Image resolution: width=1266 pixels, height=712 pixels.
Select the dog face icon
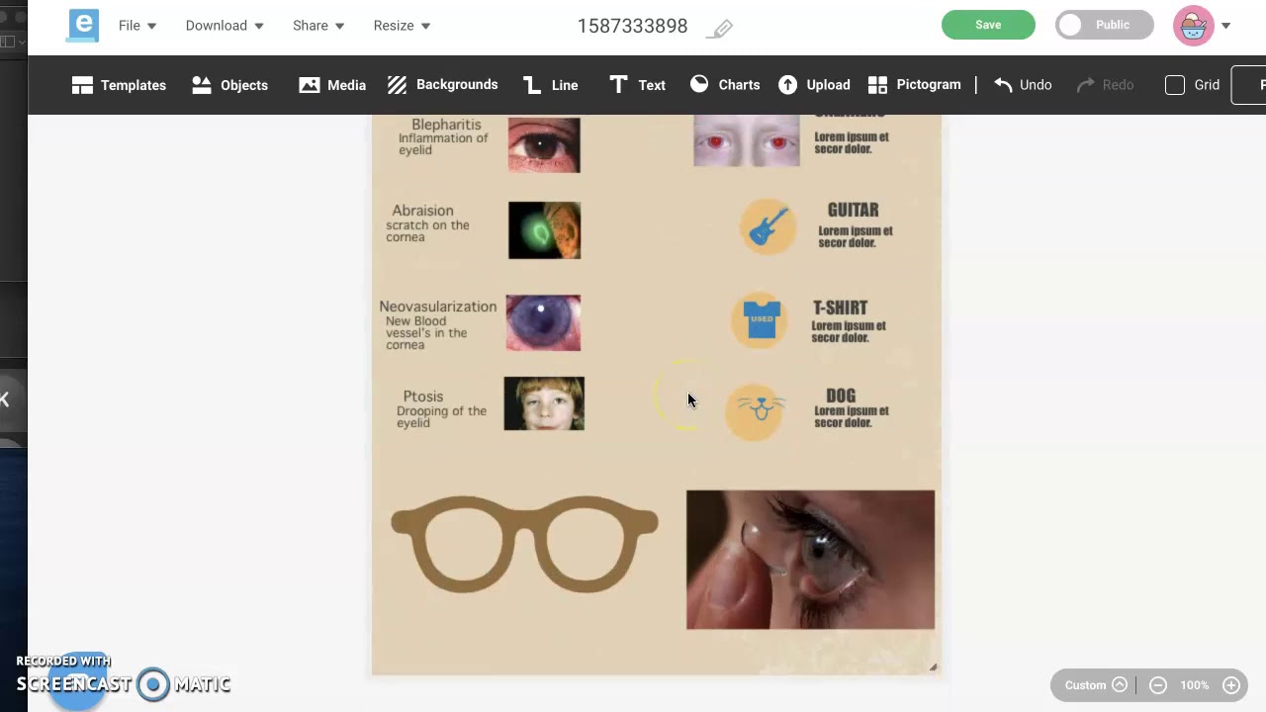pyautogui.click(x=756, y=411)
